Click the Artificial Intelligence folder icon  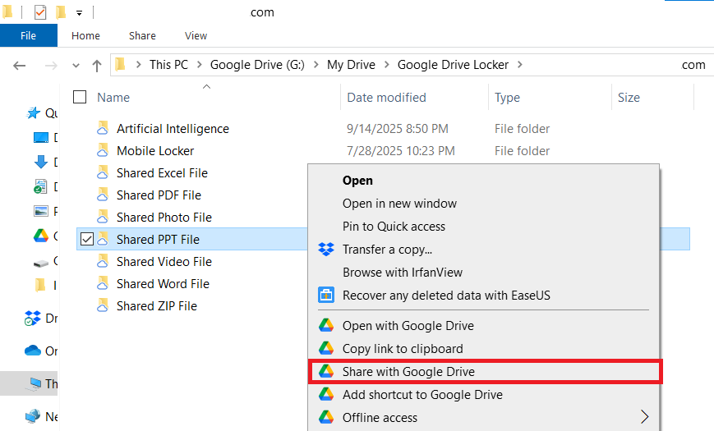(x=103, y=129)
